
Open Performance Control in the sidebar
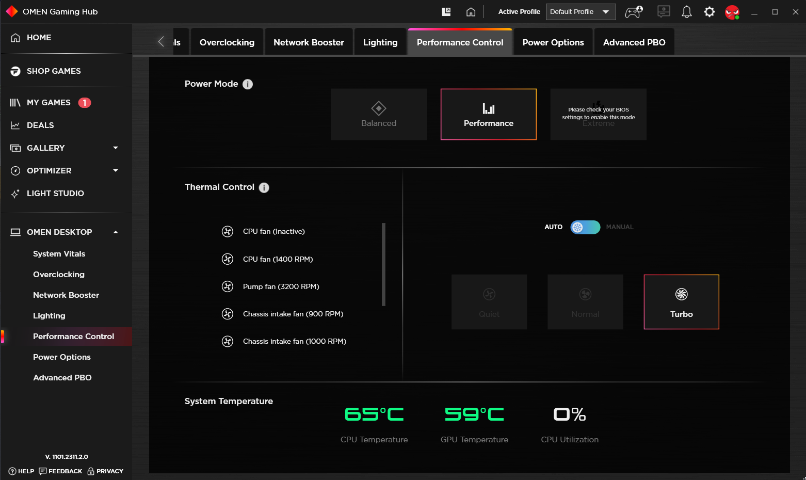[x=74, y=337]
